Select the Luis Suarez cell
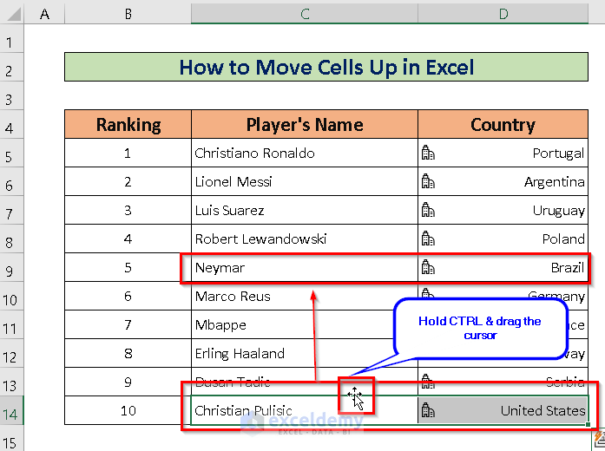 tap(305, 210)
